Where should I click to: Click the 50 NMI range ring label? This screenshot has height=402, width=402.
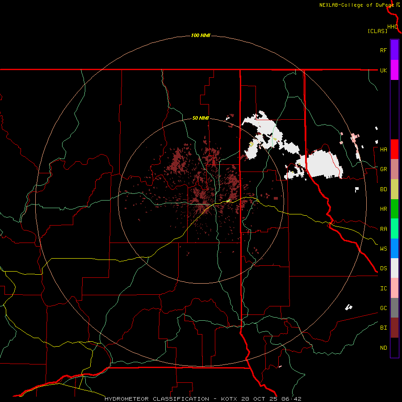(x=201, y=118)
